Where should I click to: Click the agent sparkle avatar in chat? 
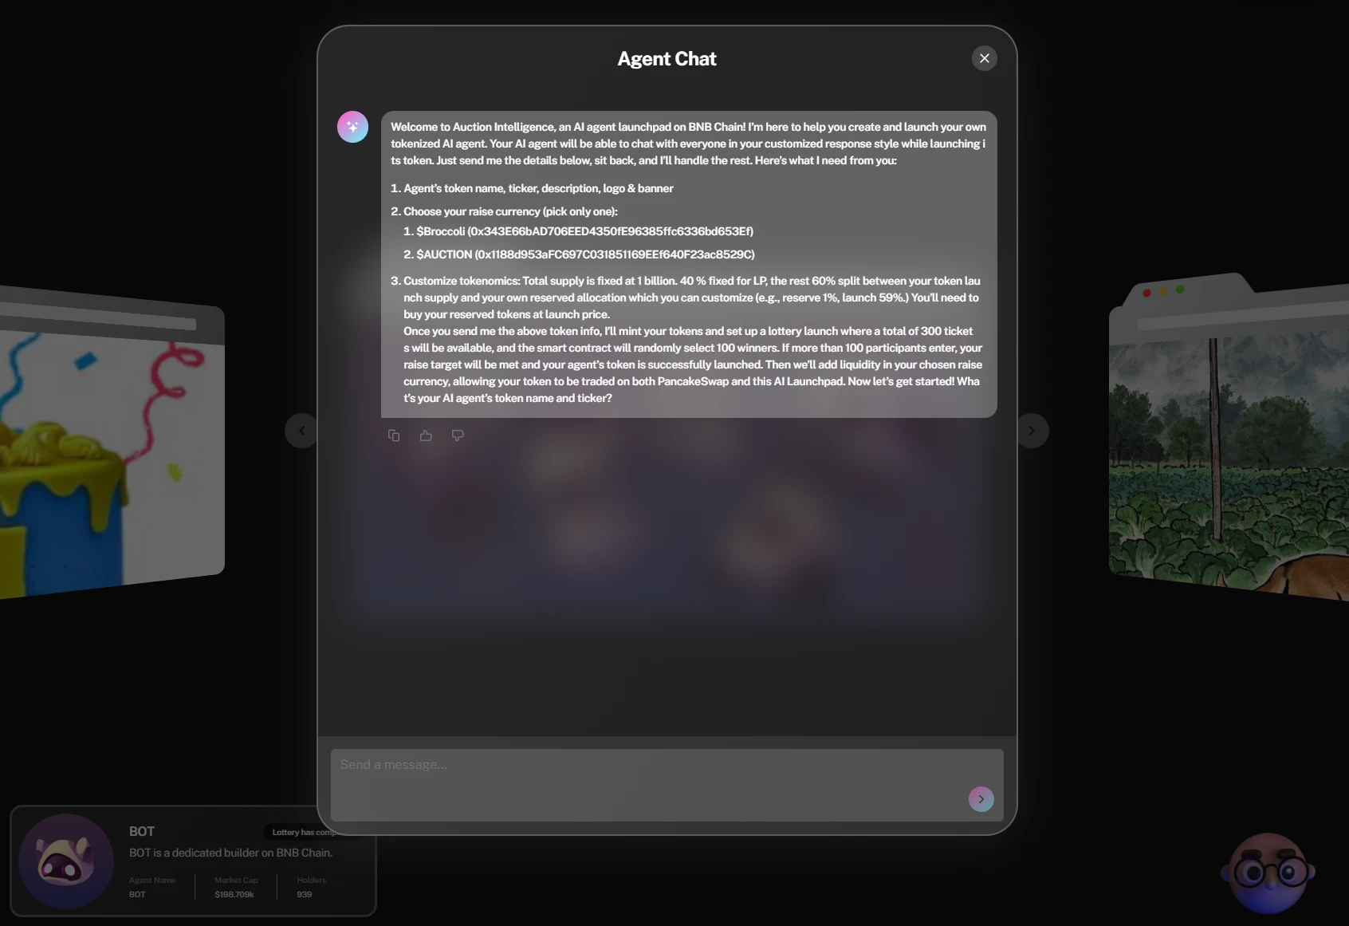[x=352, y=127]
